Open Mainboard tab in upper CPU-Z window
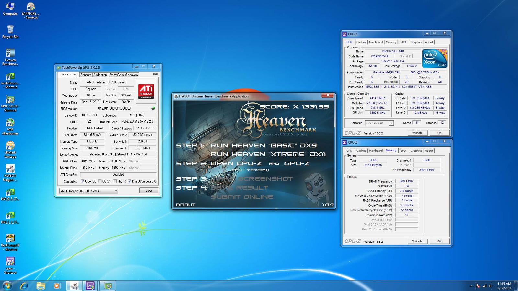The image size is (518, 291). (376, 42)
